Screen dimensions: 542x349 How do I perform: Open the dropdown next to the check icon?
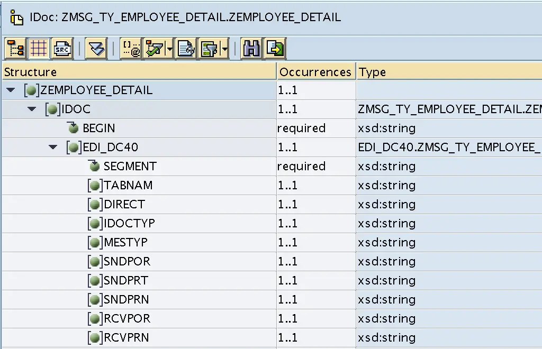(x=169, y=48)
